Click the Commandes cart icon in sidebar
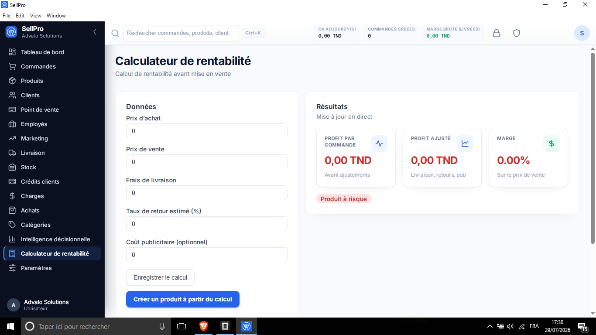 [x=12, y=66]
